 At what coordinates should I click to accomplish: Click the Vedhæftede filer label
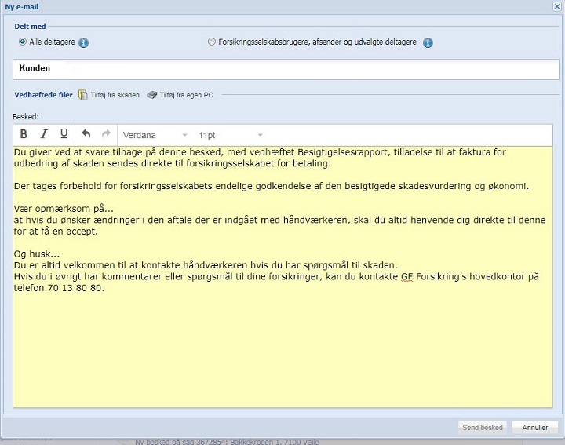[43, 95]
